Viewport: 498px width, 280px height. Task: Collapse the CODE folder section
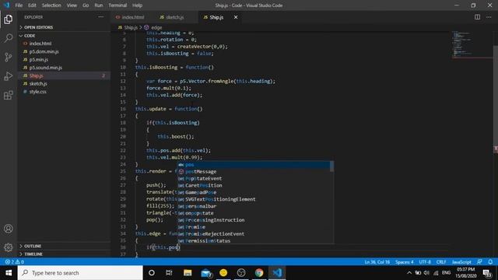(64, 36)
